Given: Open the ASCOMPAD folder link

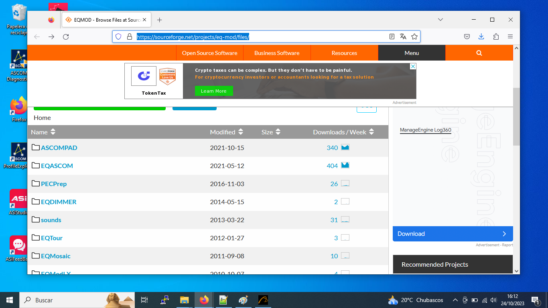Looking at the screenshot, I should pyautogui.click(x=59, y=148).
